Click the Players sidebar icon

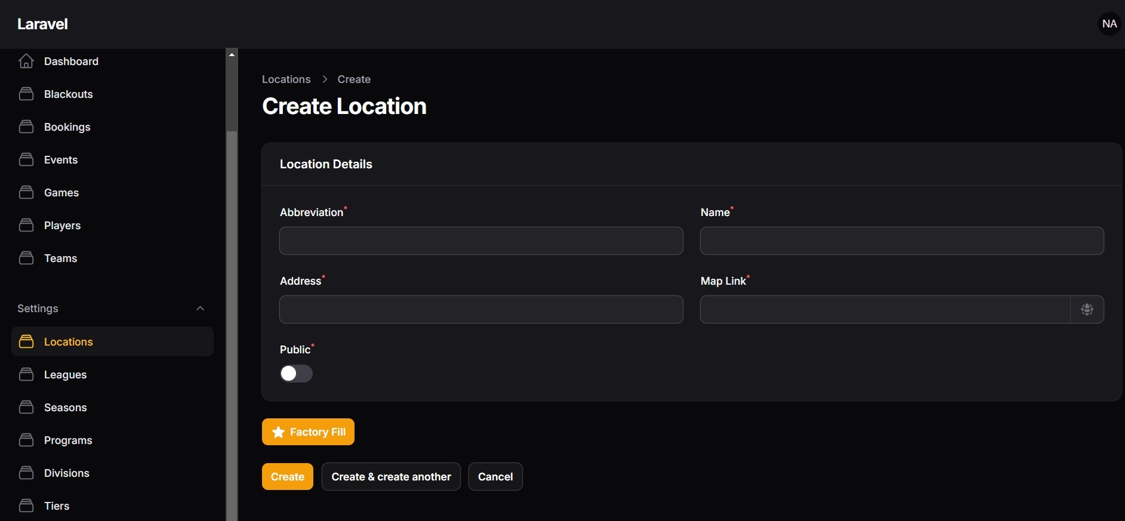pyautogui.click(x=26, y=225)
